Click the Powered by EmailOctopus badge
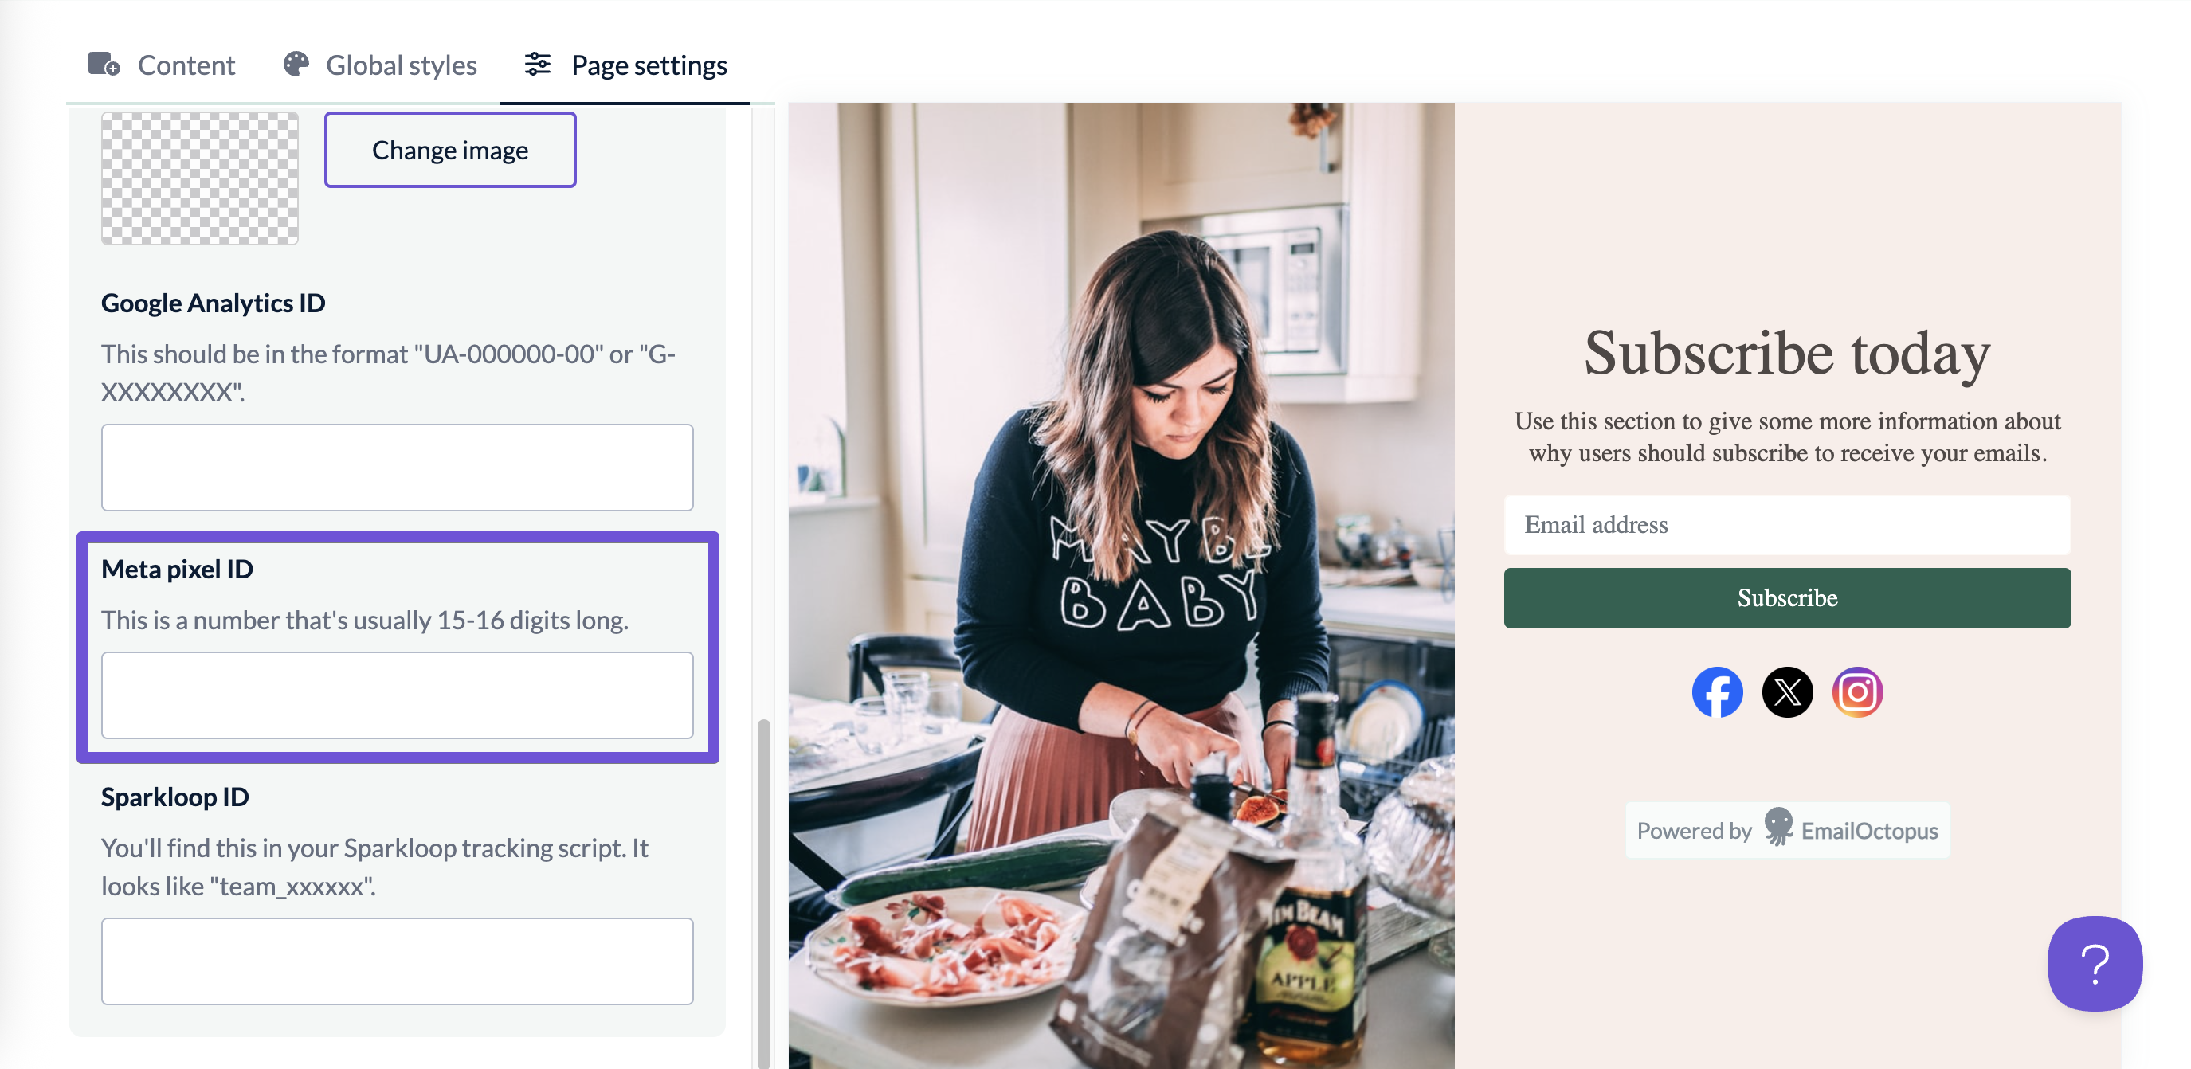2191x1069 pixels. point(1787,830)
